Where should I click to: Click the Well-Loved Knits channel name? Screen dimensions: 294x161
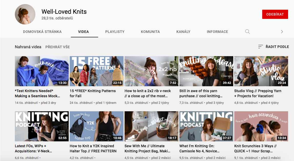(x=64, y=12)
